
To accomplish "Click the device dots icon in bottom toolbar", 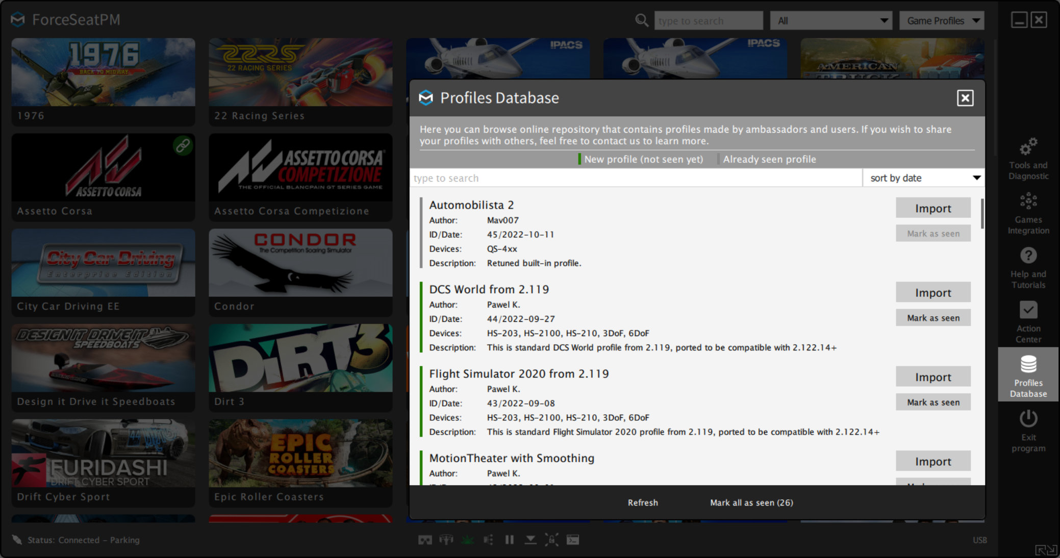I will (x=488, y=540).
